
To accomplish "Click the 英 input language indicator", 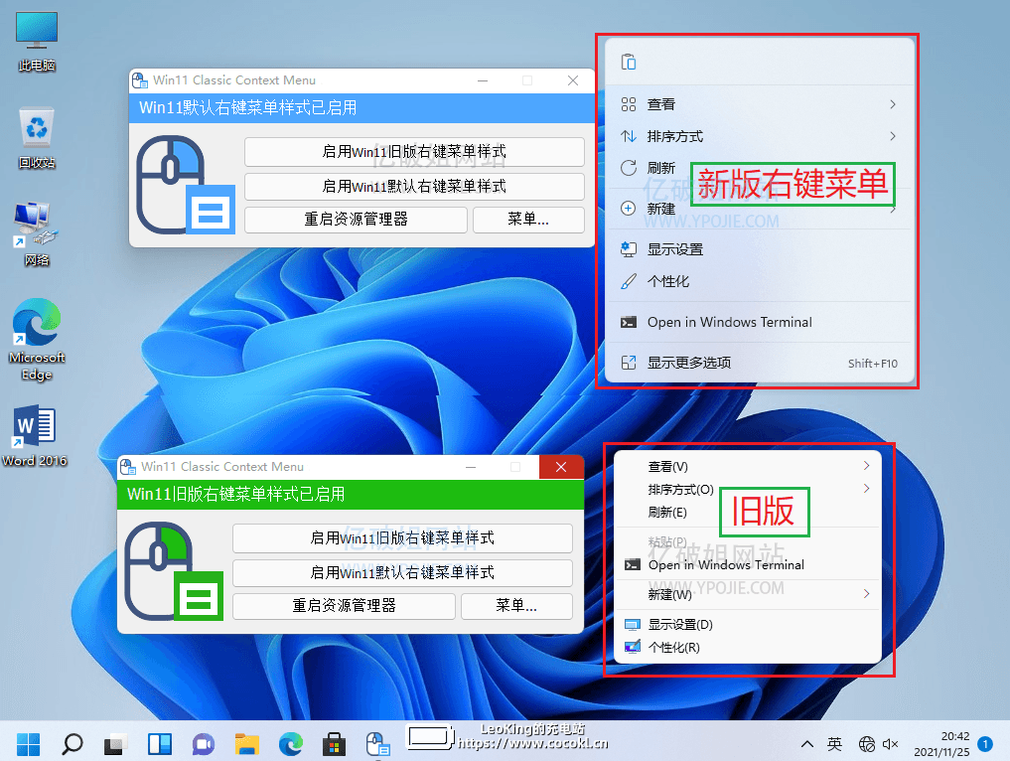I will [x=835, y=744].
